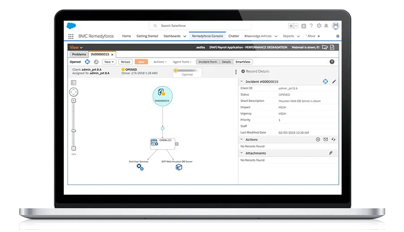This screenshot has height=232, width=404.
Task: Go to the Home tab
Action: (127, 36)
